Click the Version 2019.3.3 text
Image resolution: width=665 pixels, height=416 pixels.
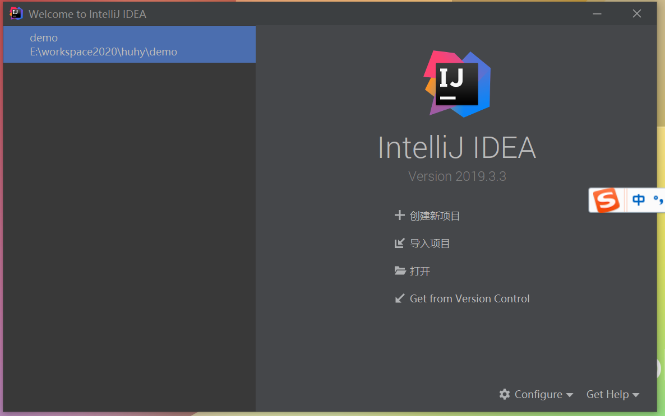457,176
